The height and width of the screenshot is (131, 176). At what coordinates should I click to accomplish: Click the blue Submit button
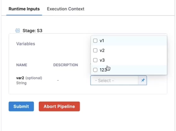21,106
